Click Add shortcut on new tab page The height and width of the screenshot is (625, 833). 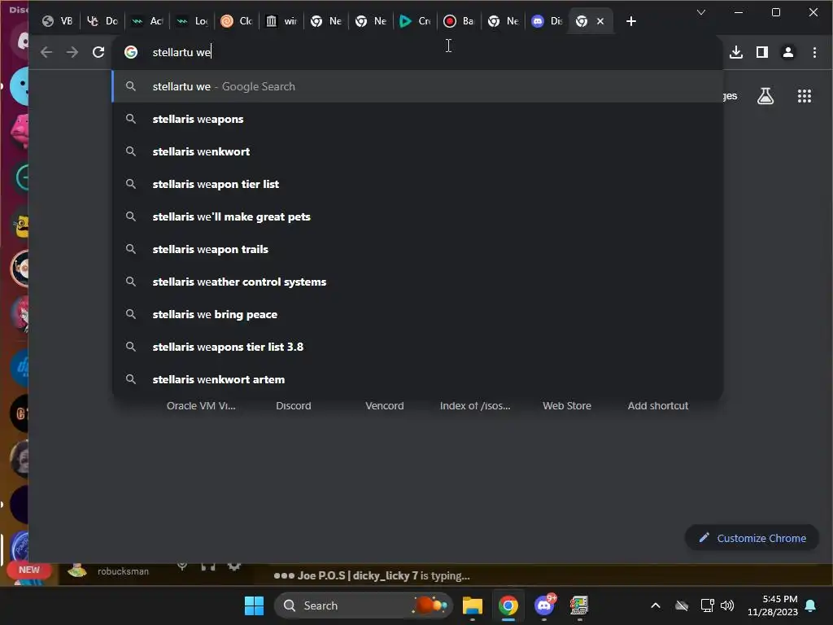pos(657,405)
